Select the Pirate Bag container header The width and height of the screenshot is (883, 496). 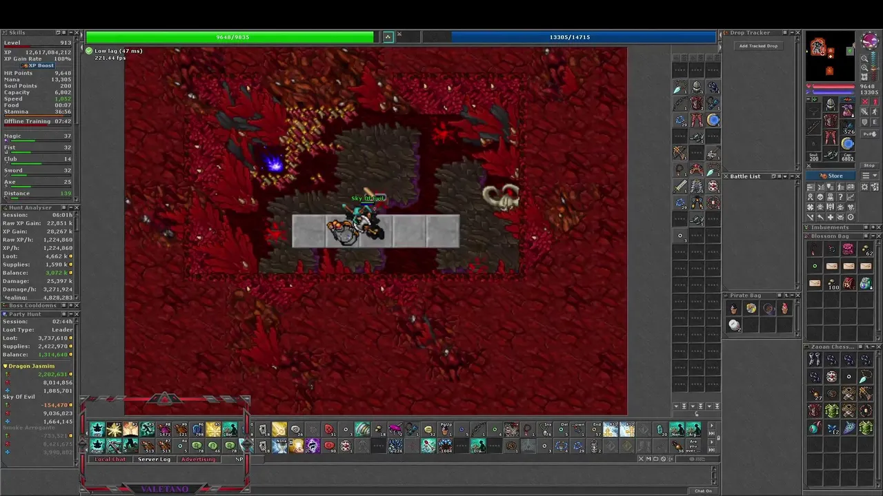click(762, 296)
